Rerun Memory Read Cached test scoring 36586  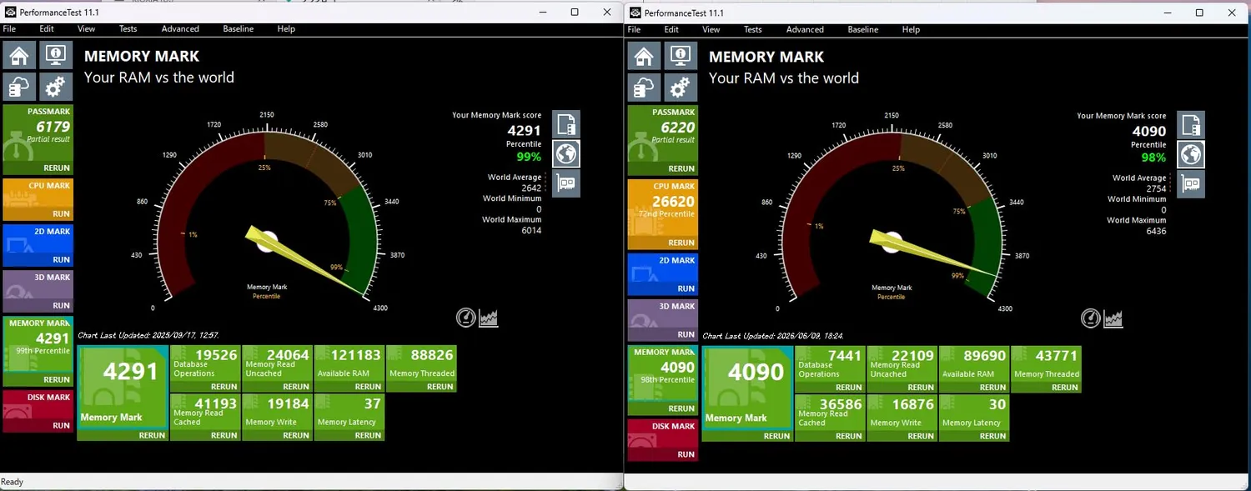click(849, 436)
